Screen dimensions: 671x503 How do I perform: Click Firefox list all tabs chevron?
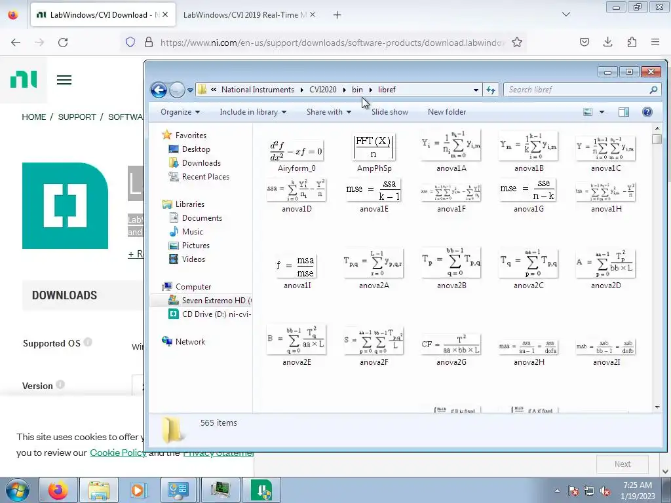coord(566,14)
